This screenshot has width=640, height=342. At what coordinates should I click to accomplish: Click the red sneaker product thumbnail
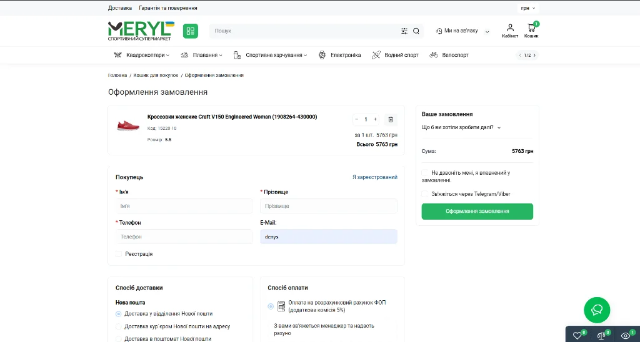(x=128, y=125)
